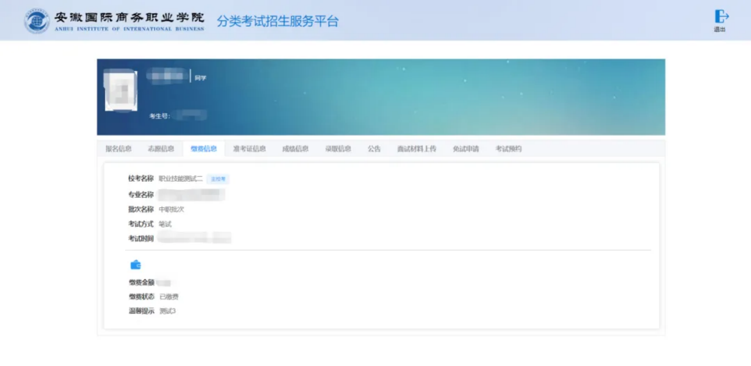Click the blue wallet payment icon
This screenshot has width=751, height=366.
point(135,265)
